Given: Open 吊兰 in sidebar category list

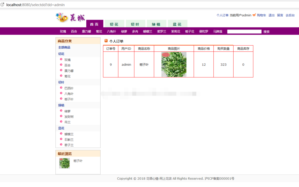Looking at the screenshot, I should click(68, 122).
